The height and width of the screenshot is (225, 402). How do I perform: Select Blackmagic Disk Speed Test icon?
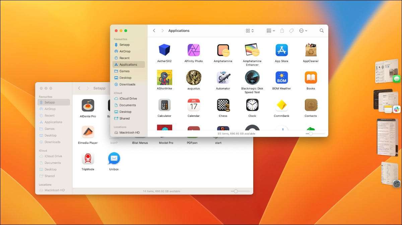(252, 77)
